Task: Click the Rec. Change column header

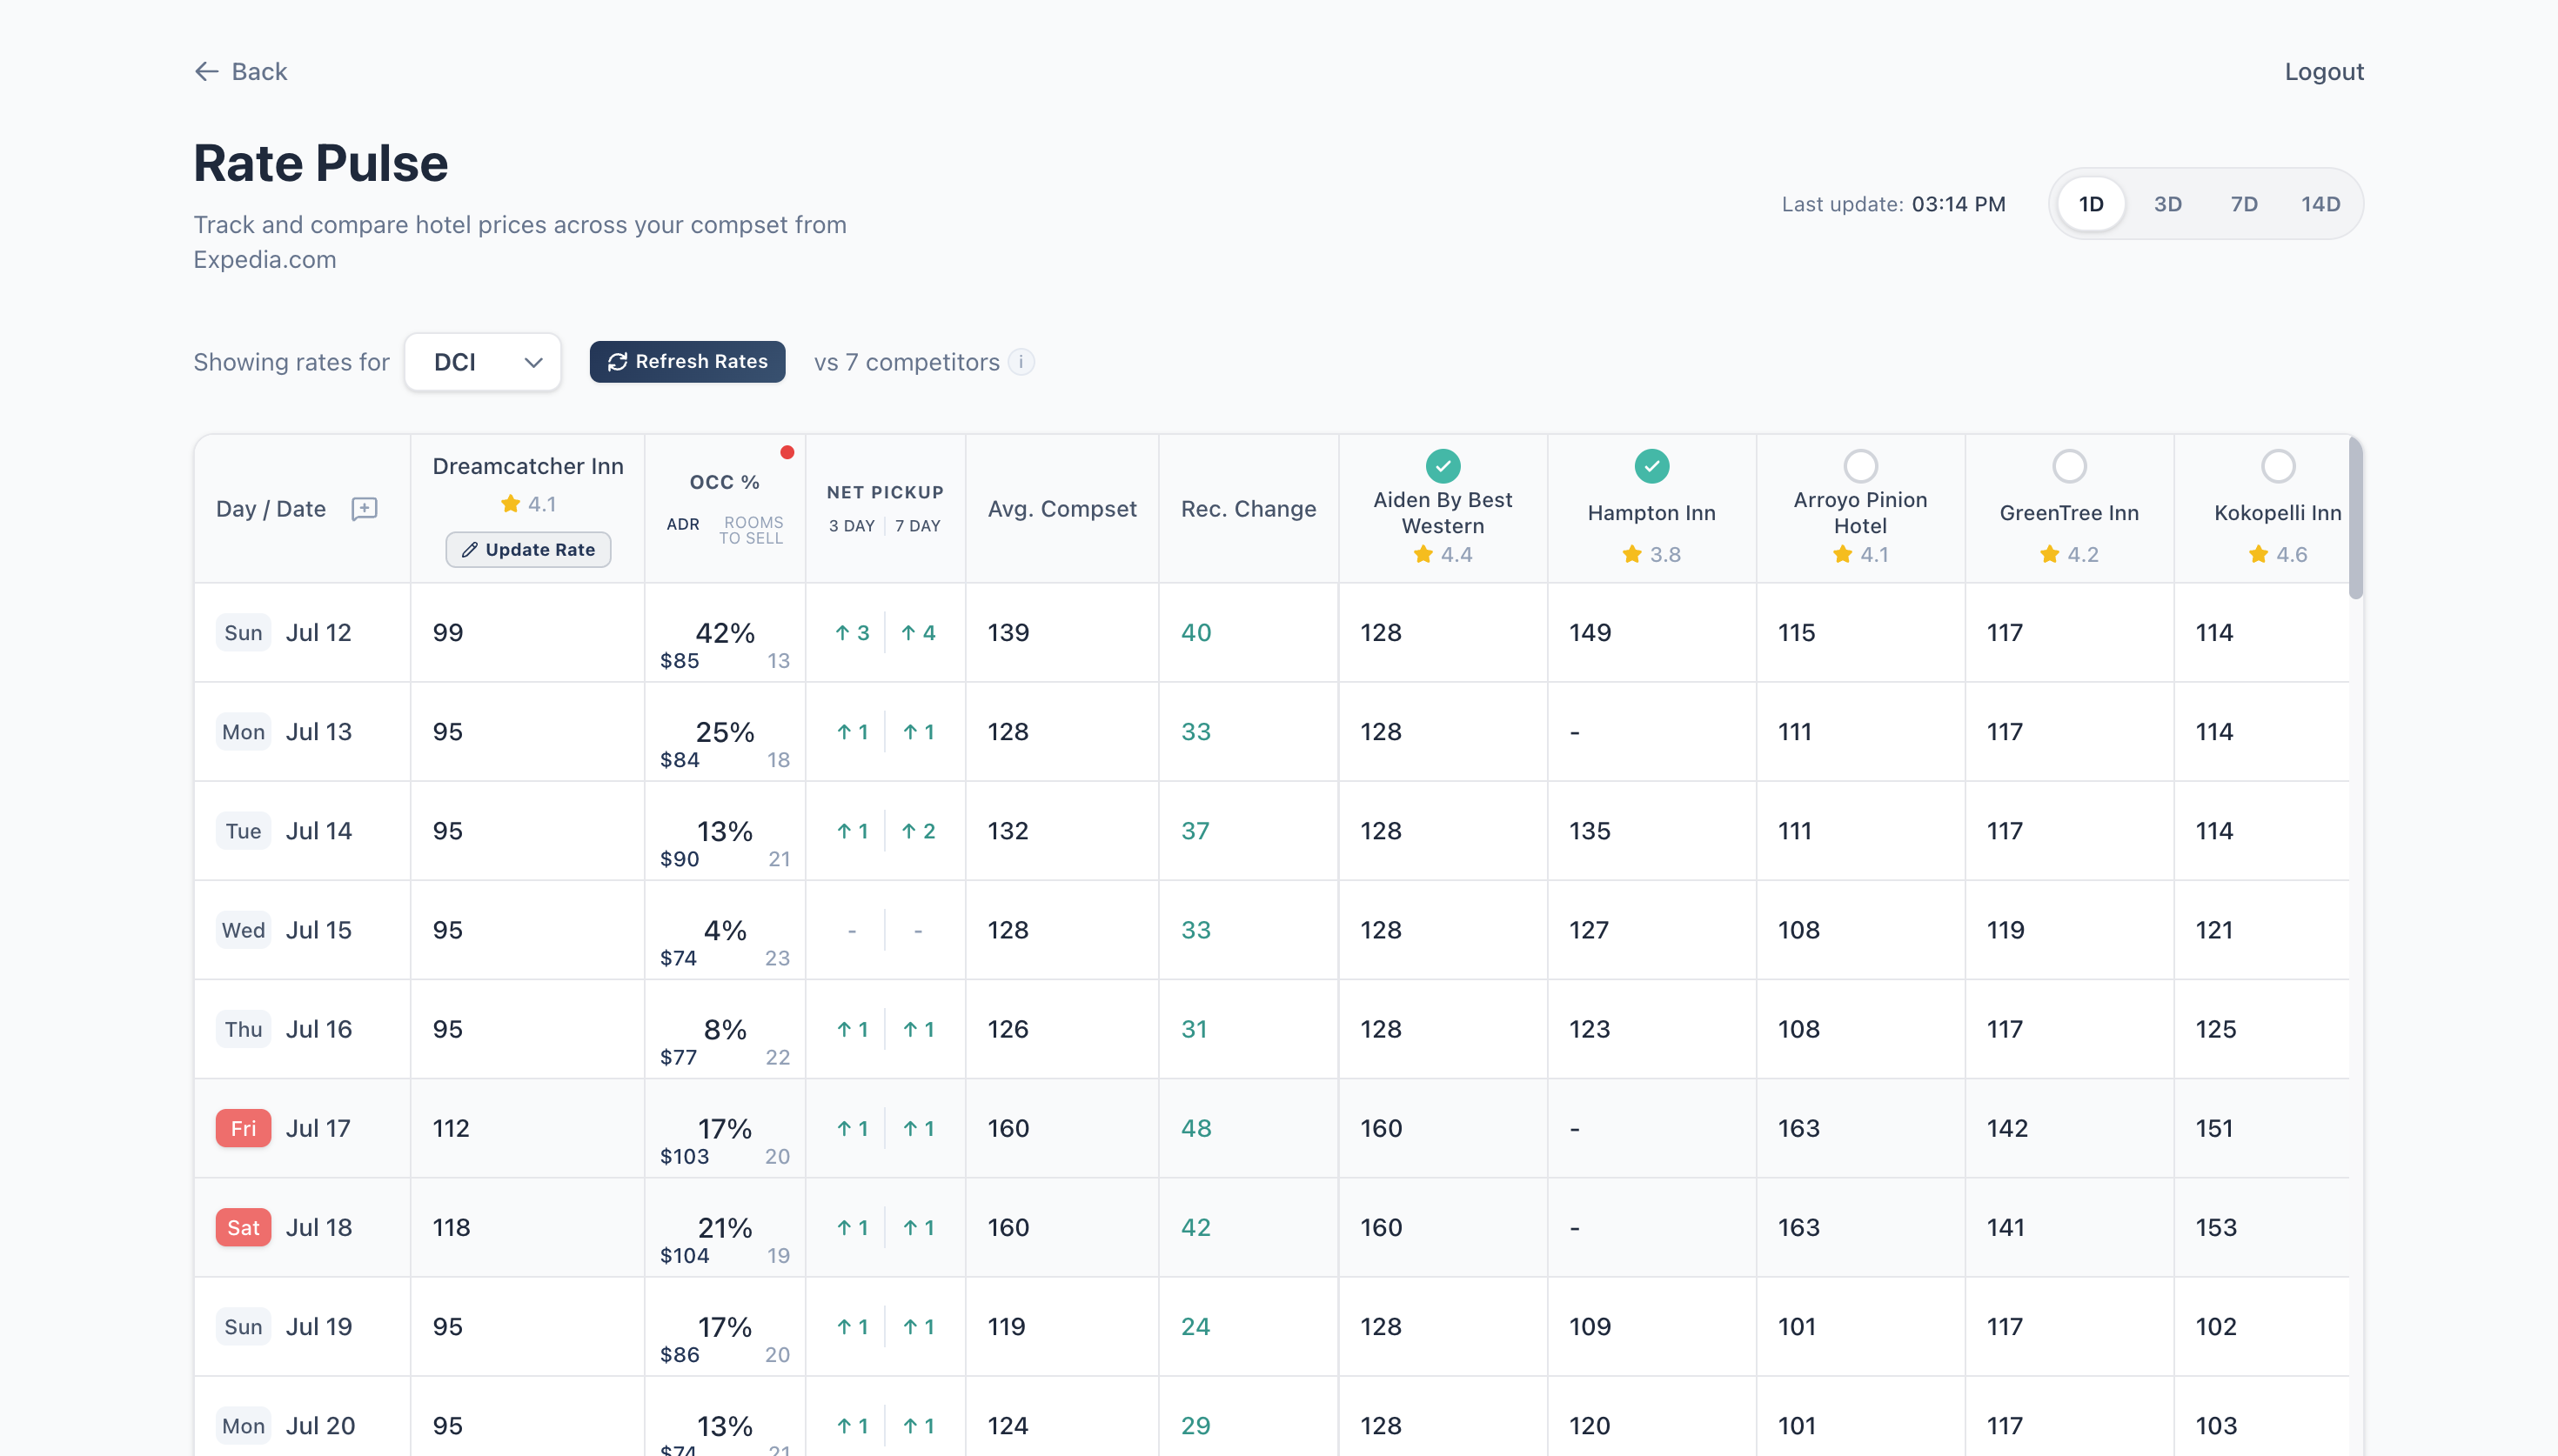Action: 1248,509
